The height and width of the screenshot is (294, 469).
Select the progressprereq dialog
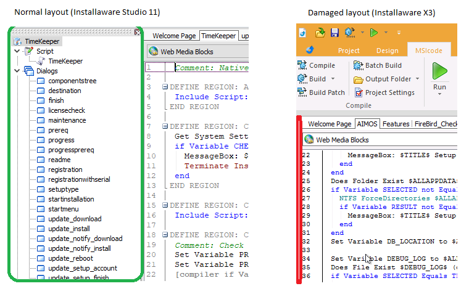[x=71, y=150]
